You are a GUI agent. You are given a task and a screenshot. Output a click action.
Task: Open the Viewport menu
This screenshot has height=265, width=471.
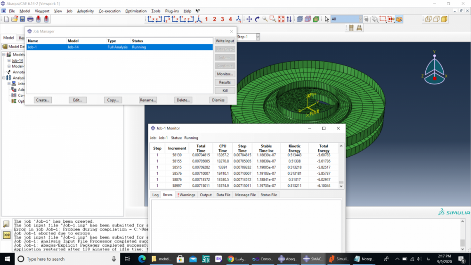(42, 11)
